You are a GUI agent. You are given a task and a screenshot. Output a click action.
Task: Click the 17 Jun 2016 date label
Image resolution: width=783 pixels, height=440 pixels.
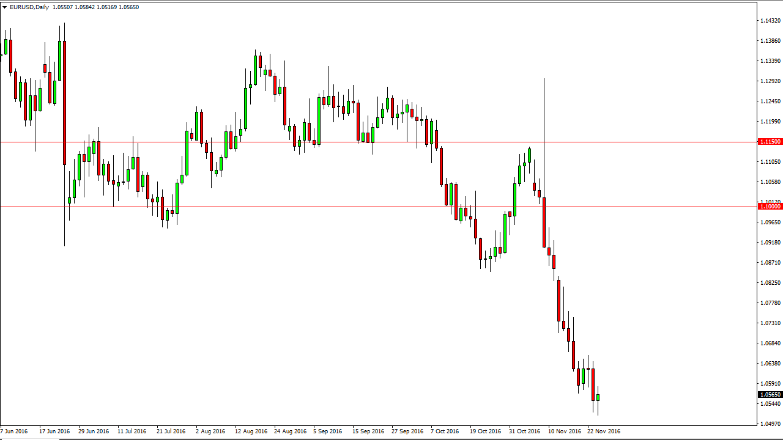(x=54, y=431)
